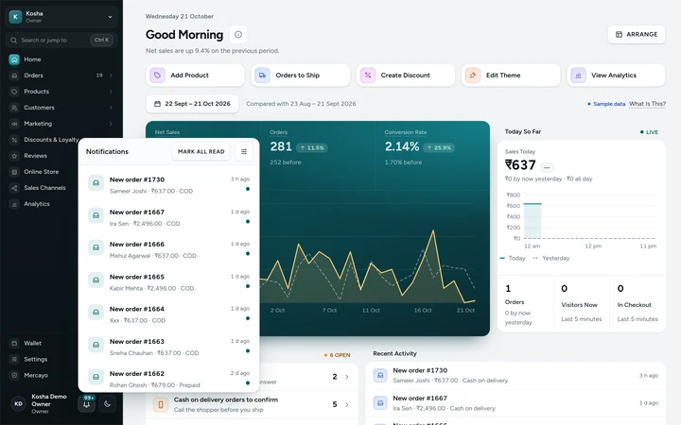Open Online Store menu item
This screenshot has height=425, width=681.
(x=41, y=172)
